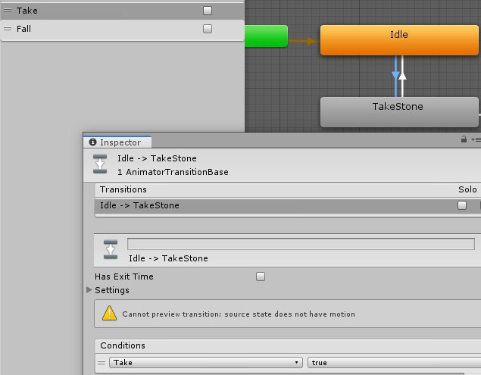Viewport: 481px width, 375px height.
Task: Enable the Has Exit Time checkbox
Action: tap(261, 277)
